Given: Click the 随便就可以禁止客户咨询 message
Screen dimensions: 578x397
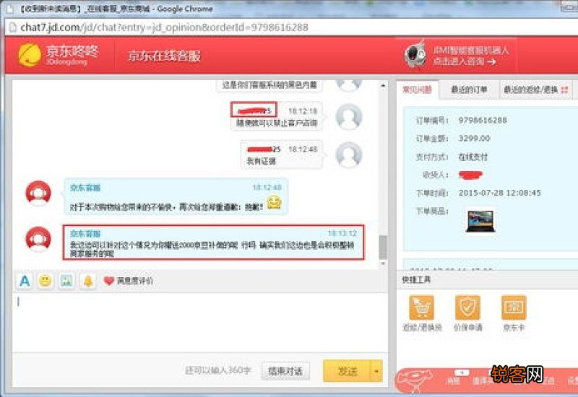Looking at the screenshot, I should click(277, 116).
